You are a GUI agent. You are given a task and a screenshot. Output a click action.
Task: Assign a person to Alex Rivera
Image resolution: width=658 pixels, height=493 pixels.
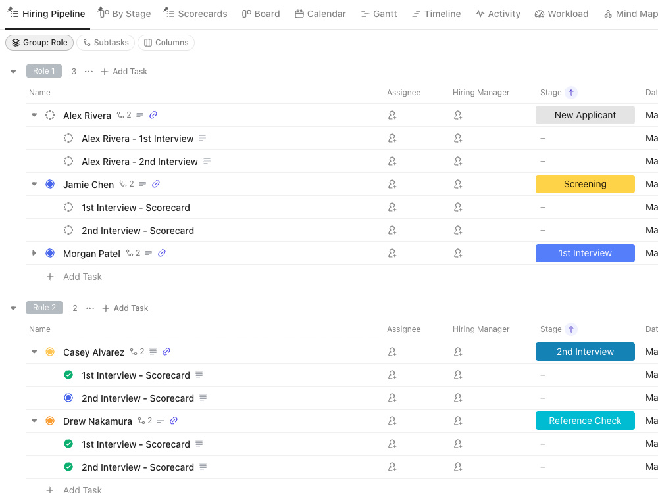[392, 115]
